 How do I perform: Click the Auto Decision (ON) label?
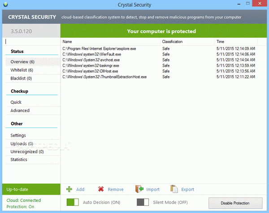point(102,202)
